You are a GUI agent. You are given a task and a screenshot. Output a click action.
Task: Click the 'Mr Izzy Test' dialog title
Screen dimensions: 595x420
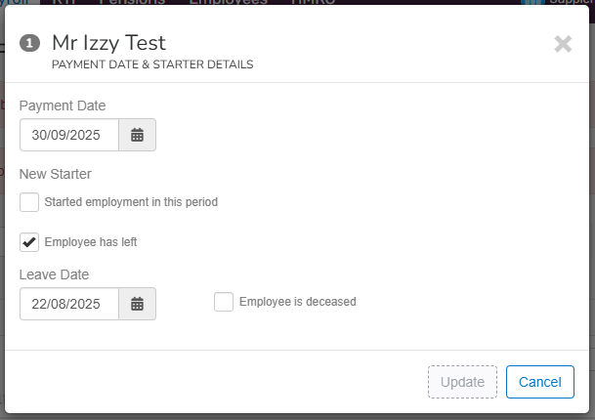[x=108, y=43]
